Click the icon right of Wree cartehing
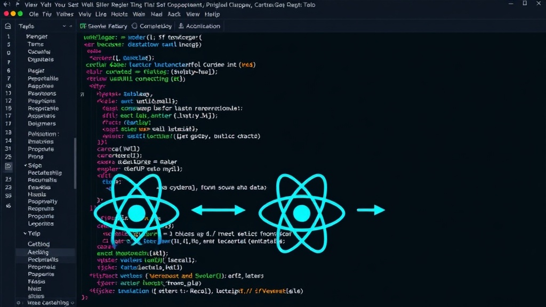The height and width of the screenshot is (307, 546). pyautogui.click(x=73, y=303)
